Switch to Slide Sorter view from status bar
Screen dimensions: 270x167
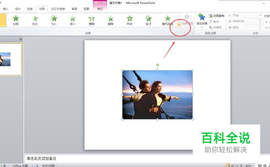click(x=233, y=165)
